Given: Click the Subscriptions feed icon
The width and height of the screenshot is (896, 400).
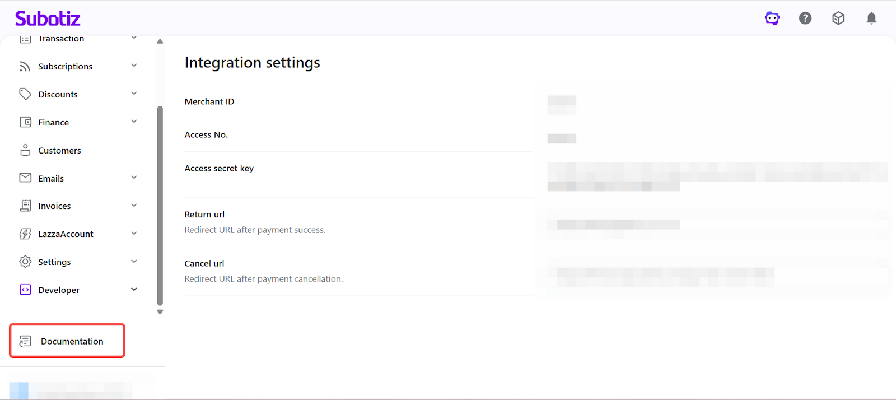Looking at the screenshot, I should coord(25,67).
